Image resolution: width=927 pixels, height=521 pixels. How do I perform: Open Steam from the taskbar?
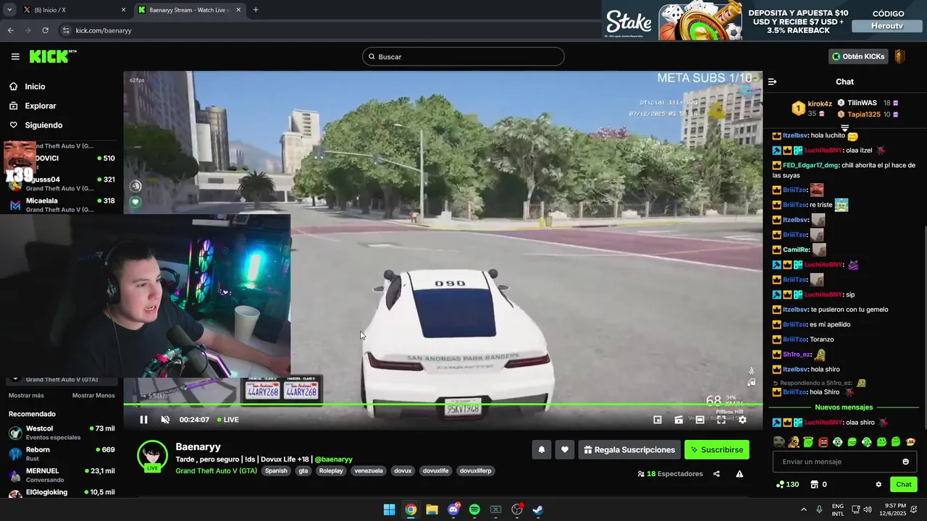[538, 509]
